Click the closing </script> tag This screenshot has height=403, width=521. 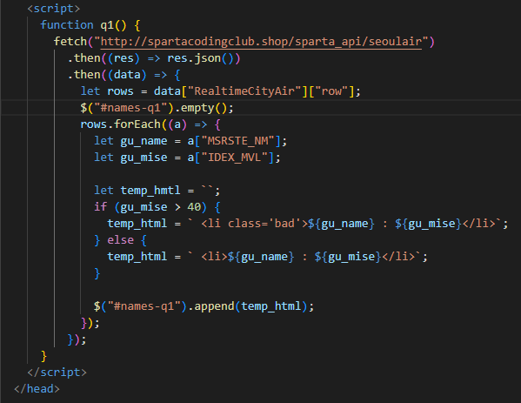pyautogui.click(x=57, y=373)
